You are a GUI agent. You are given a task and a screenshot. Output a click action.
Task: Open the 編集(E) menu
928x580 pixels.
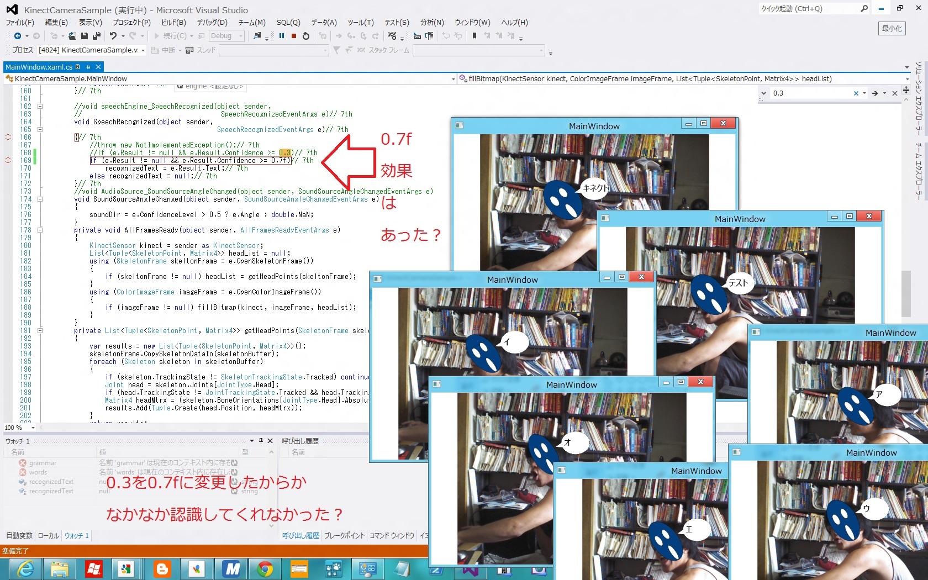pyautogui.click(x=56, y=23)
